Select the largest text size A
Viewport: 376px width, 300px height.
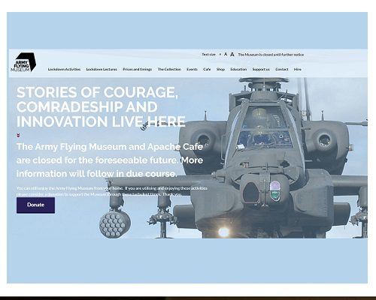(x=232, y=54)
